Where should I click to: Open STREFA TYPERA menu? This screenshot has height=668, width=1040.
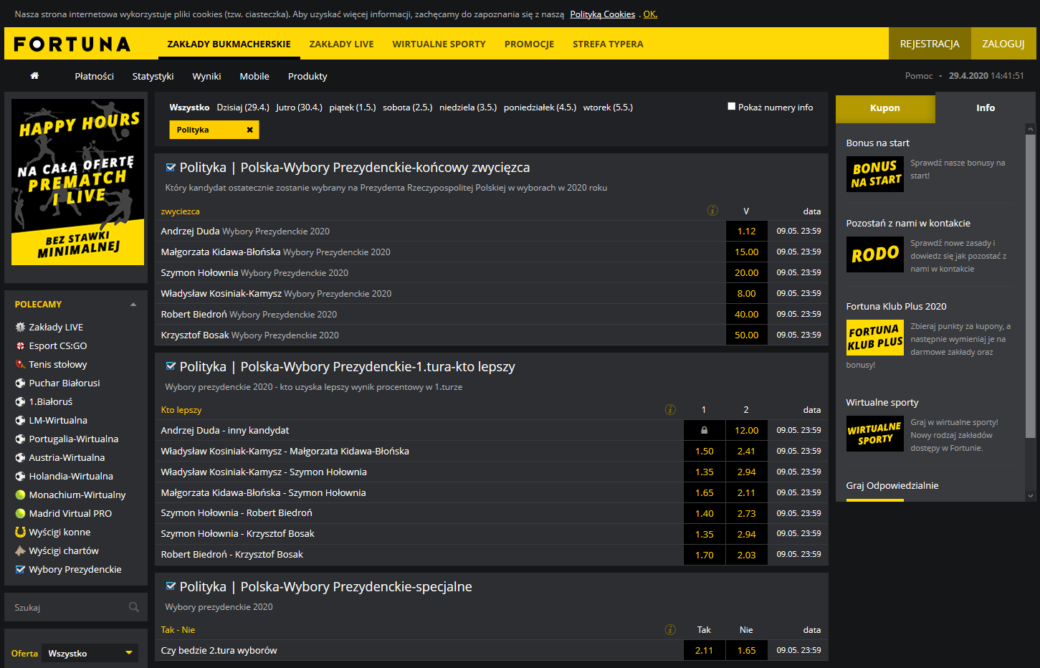coord(608,44)
